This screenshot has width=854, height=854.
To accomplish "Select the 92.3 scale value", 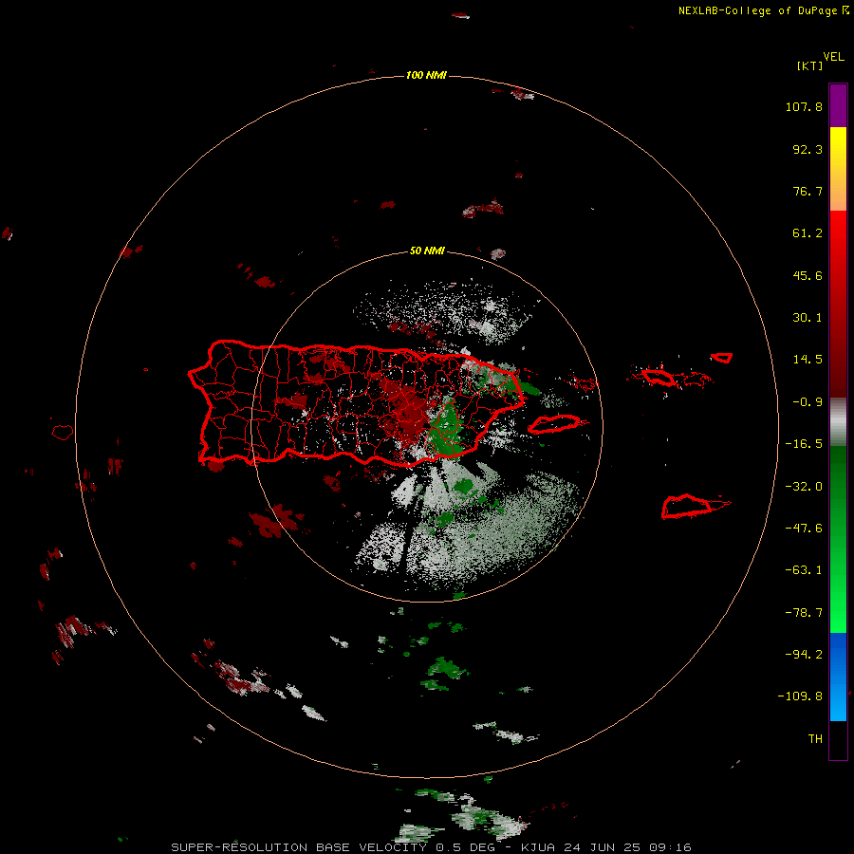I will (808, 149).
